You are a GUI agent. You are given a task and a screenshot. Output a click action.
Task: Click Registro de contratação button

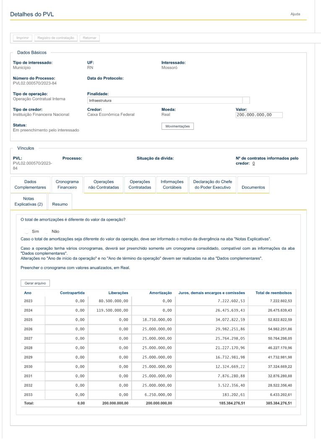pyautogui.click(x=56, y=38)
